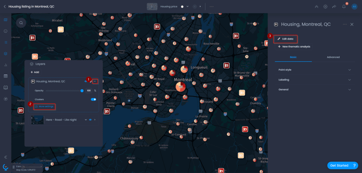Viewport: 362px width, 173px height.
Task: Open the More settings link
Action: point(45,107)
